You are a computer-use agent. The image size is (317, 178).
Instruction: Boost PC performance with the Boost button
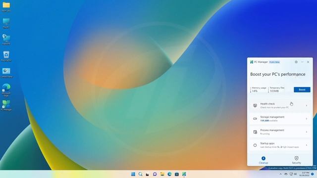pos(302,89)
